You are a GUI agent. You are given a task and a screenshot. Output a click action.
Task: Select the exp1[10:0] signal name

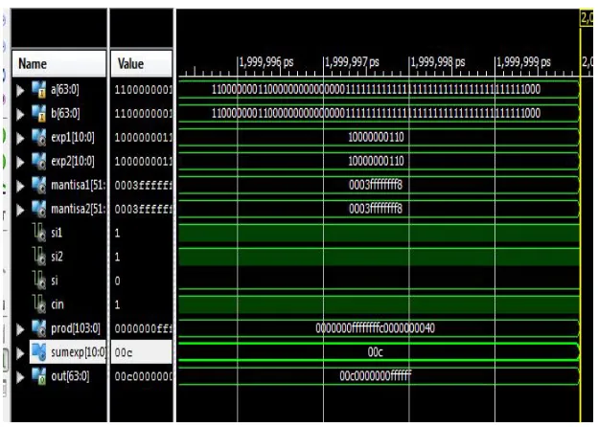tap(73, 138)
